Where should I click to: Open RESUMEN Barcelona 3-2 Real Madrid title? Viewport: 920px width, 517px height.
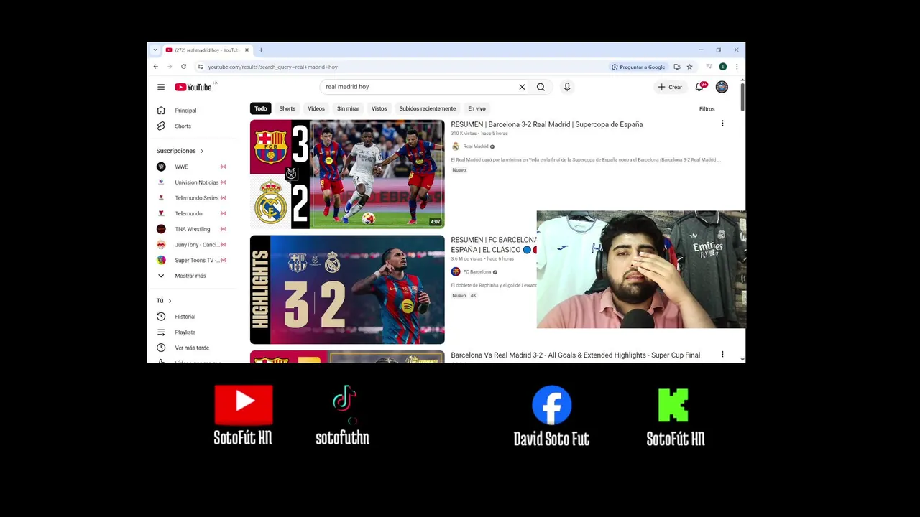(547, 124)
